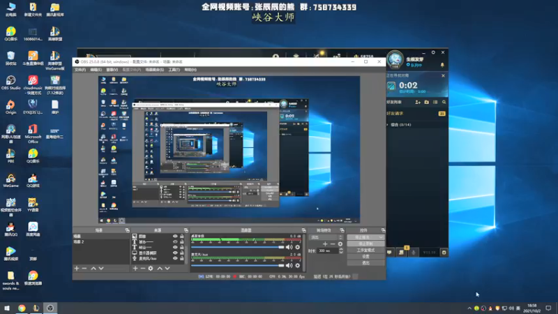This screenshot has width=558, height=314.
Task: Click new folder icon in friends list
Action: click(427, 102)
